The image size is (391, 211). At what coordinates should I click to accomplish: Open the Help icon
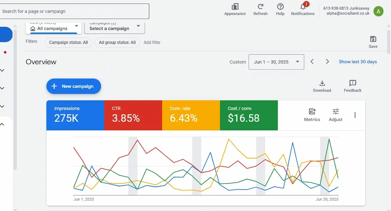coord(280,6)
